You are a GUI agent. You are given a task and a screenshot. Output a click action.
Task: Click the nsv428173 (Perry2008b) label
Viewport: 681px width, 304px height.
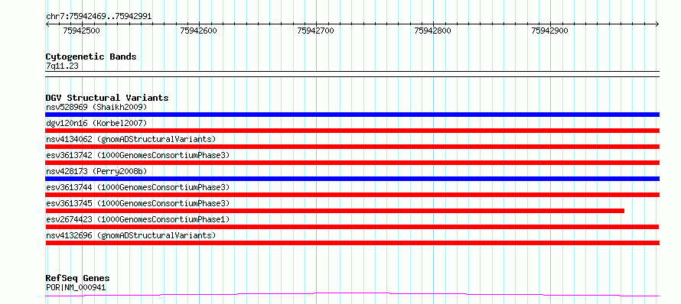click(96, 171)
